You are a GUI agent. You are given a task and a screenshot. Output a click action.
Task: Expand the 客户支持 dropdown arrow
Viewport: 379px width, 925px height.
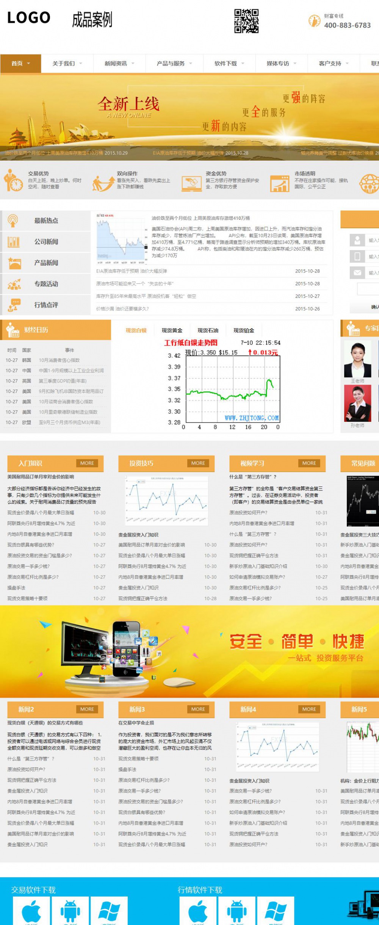(x=348, y=64)
